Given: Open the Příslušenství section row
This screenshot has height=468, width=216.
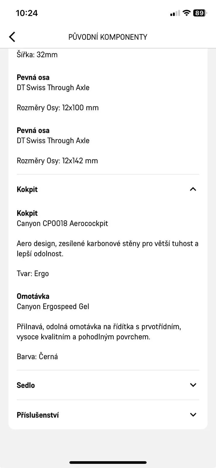Looking at the screenshot, I should point(108,415).
